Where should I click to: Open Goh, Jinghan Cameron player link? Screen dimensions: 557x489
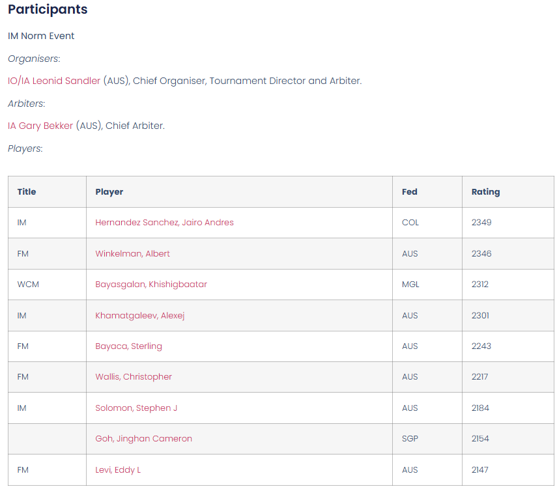point(143,439)
